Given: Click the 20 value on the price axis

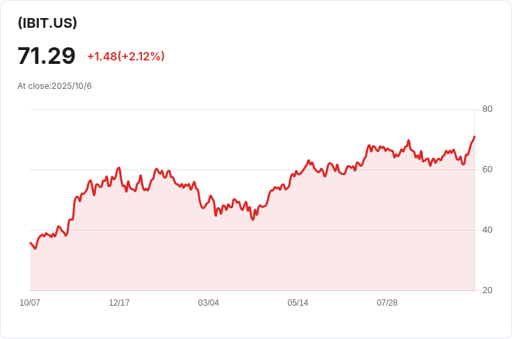Looking at the screenshot, I should pos(487,290).
